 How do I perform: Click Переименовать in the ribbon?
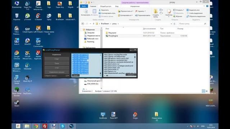(x=143, y=15)
